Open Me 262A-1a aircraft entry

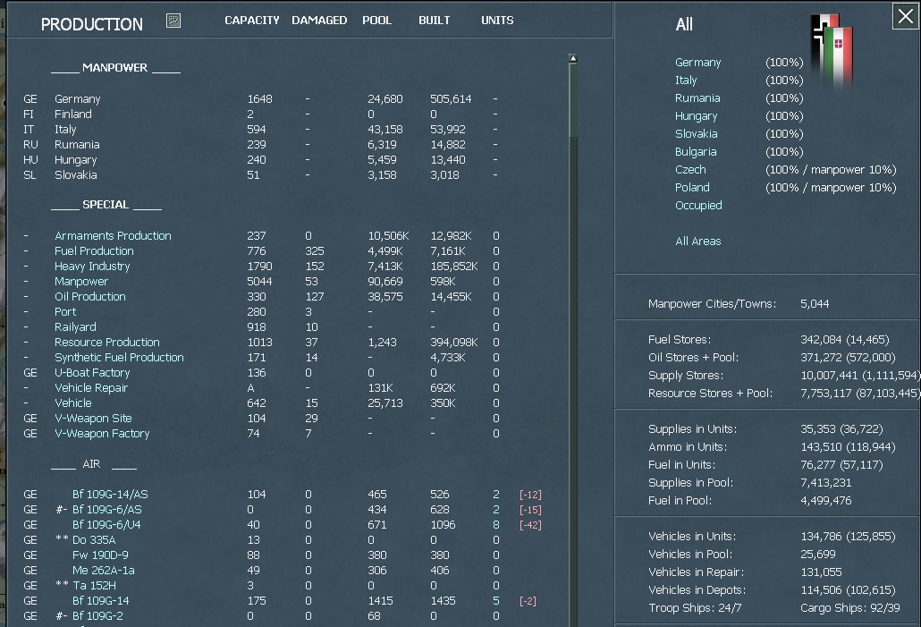click(x=104, y=571)
